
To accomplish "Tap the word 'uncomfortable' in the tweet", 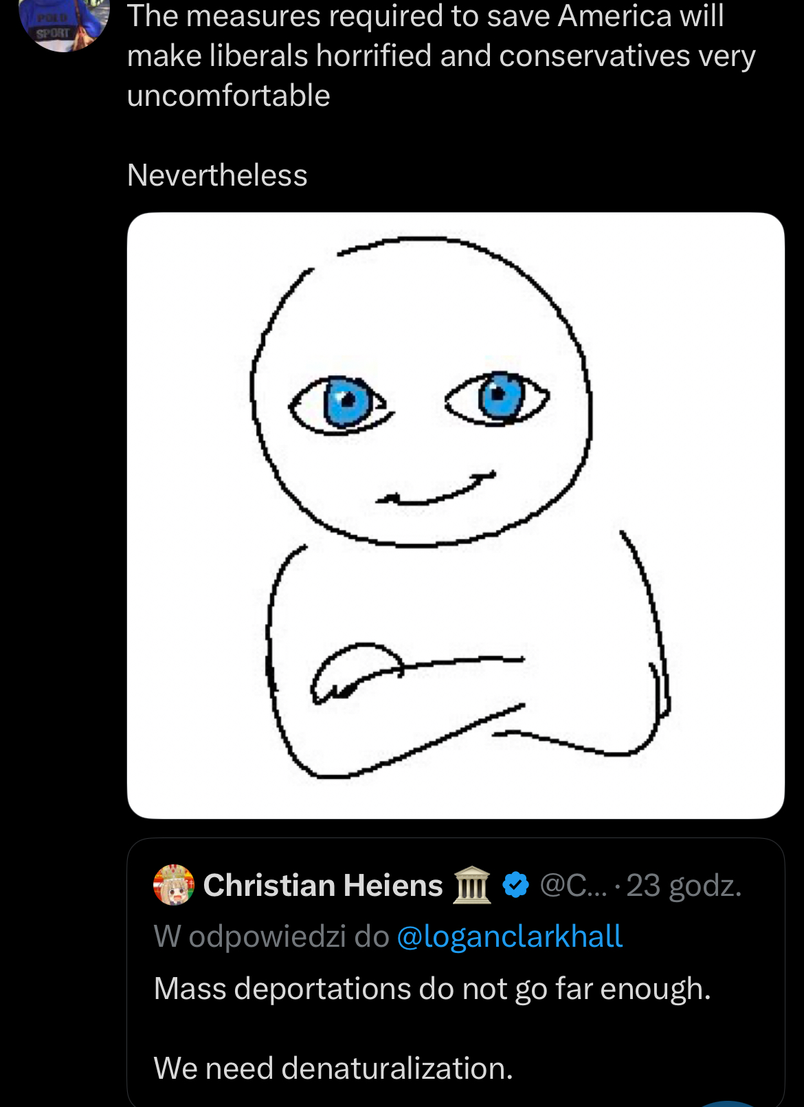I will [x=229, y=96].
